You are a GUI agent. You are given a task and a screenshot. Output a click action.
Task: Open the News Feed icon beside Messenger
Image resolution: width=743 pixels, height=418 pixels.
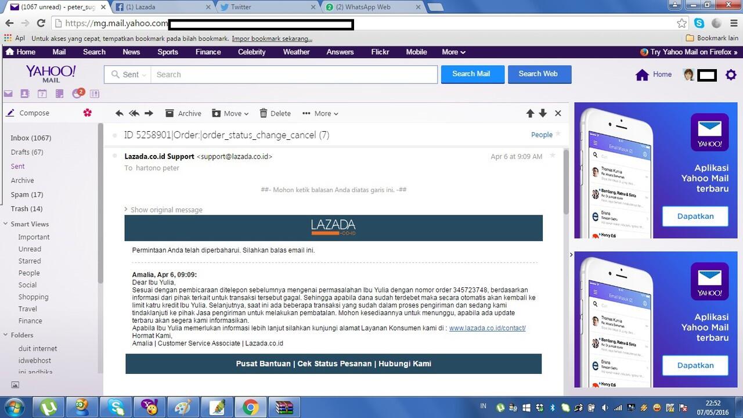click(95, 93)
